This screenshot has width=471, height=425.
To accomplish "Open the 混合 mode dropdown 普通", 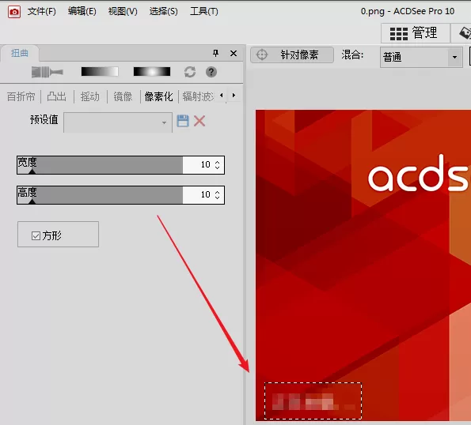I will point(421,57).
